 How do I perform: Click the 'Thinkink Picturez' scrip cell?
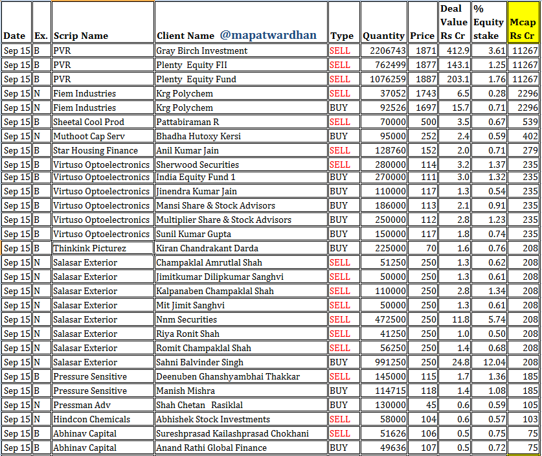(x=103, y=248)
